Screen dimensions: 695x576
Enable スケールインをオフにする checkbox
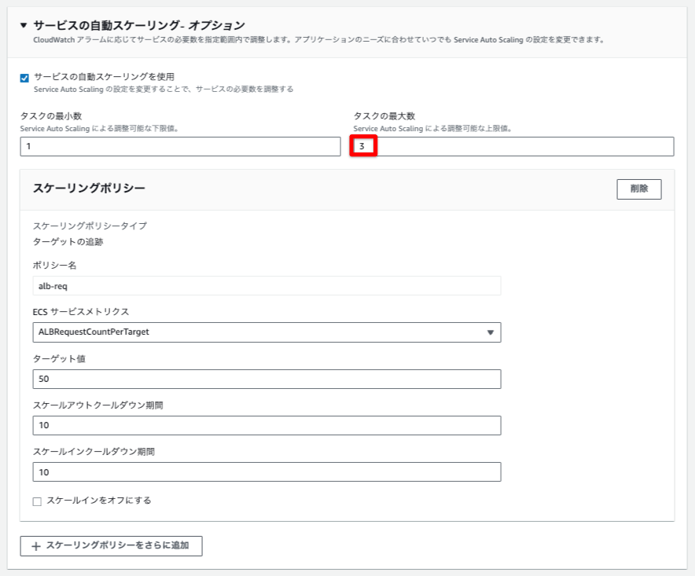point(37,501)
